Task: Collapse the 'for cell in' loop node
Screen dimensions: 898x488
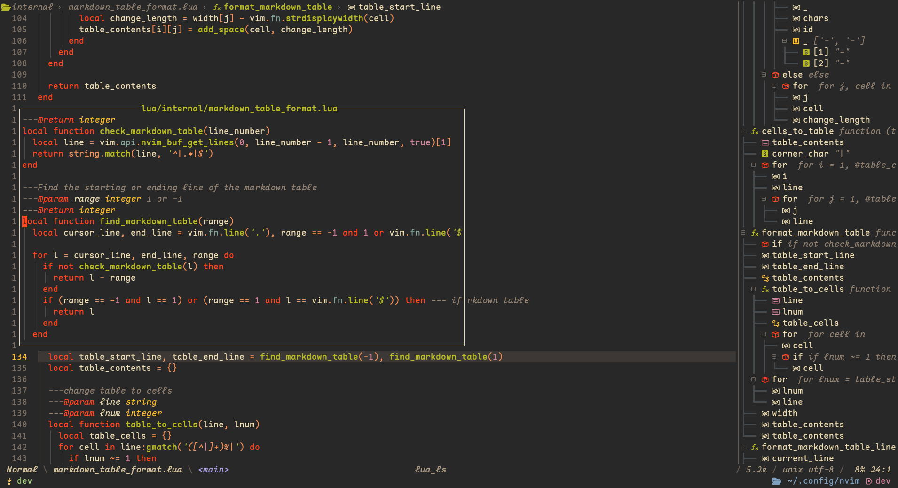Action: tap(764, 334)
